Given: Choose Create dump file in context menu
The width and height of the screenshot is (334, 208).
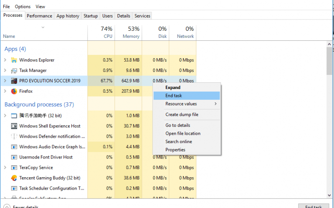Looking at the screenshot, I should tap(187, 115).
